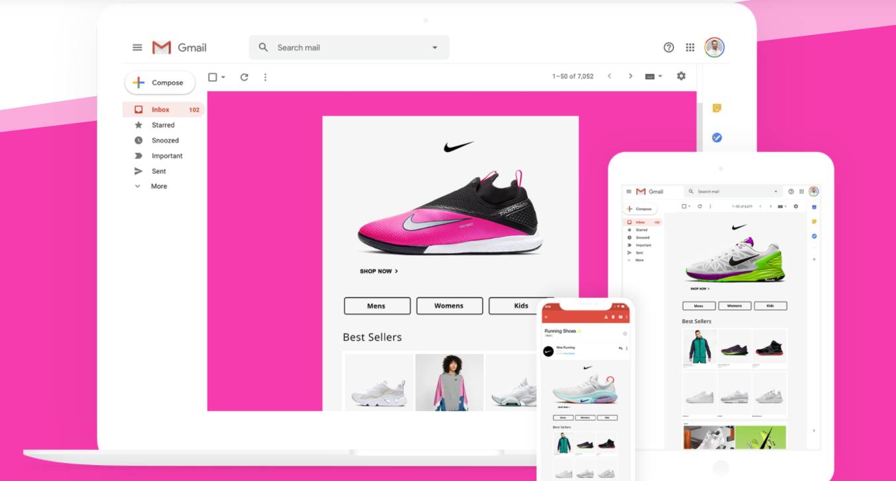
Task: Click the green jacket thumbnail on the tablet
Action: pyautogui.click(x=700, y=347)
